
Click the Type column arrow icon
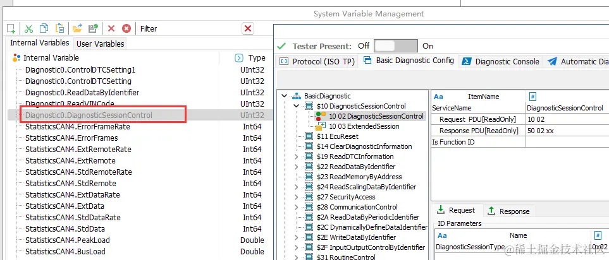[x=239, y=58]
